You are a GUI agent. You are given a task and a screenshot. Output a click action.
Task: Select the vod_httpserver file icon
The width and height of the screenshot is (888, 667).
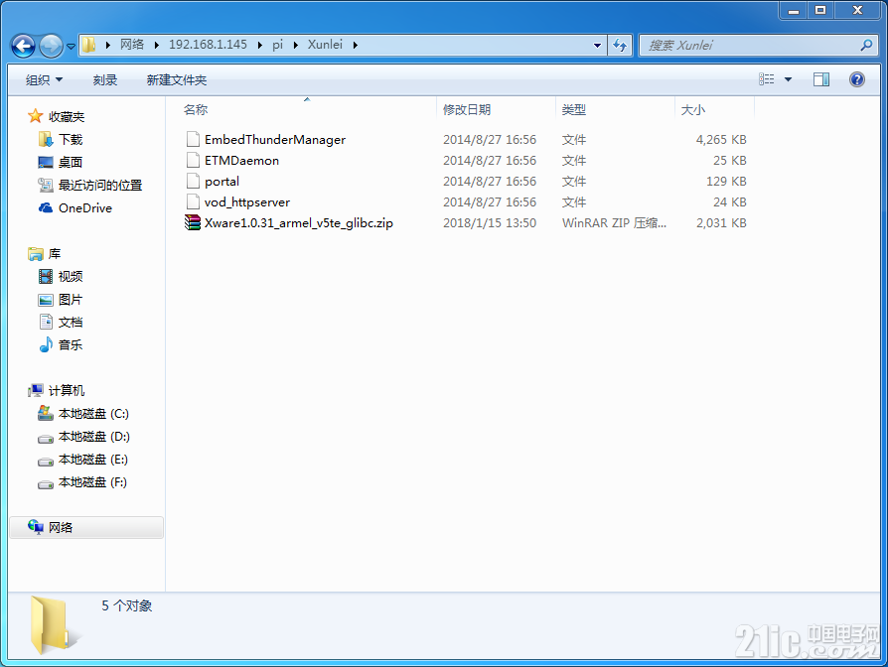(x=193, y=201)
